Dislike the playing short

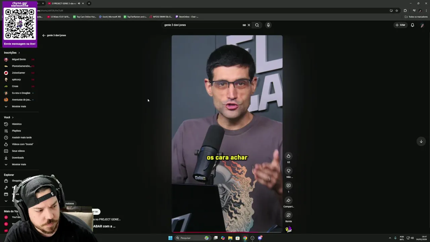click(x=288, y=171)
